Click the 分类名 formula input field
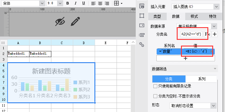Viewport: 225px width, 112px height. (x=191, y=34)
